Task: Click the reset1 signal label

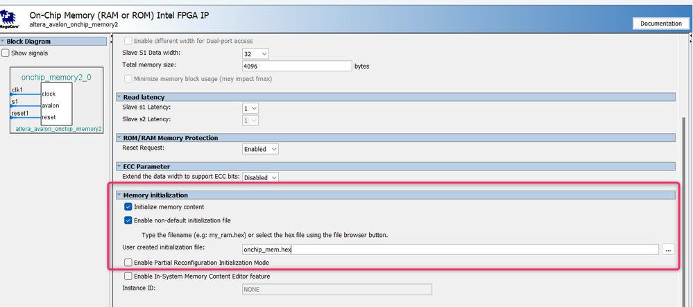Action: 20,114
